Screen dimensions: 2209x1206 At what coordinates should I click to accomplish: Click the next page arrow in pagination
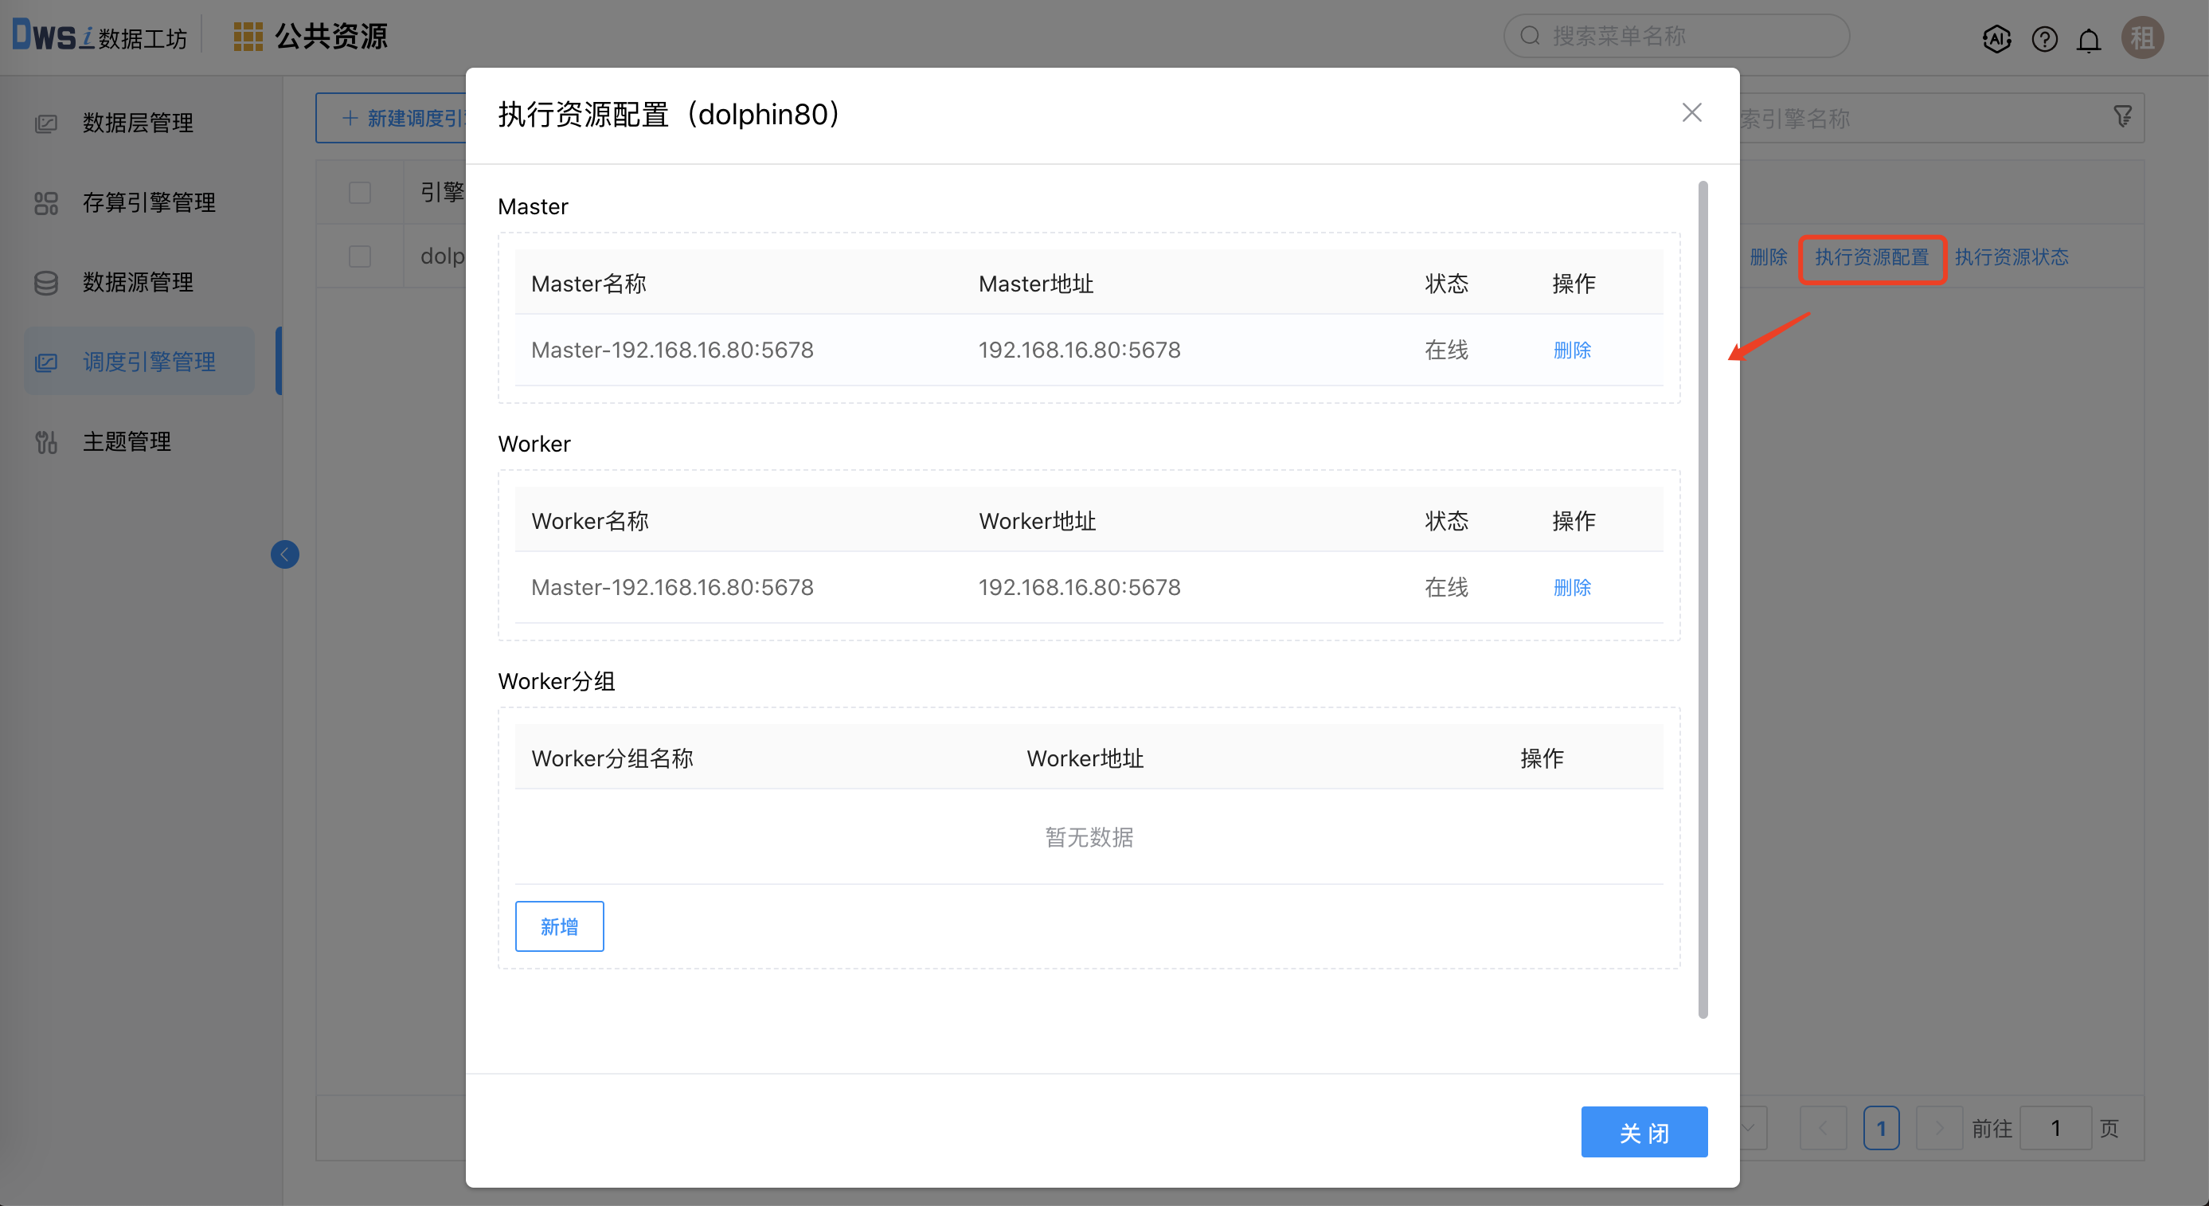click(x=1940, y=1128)
